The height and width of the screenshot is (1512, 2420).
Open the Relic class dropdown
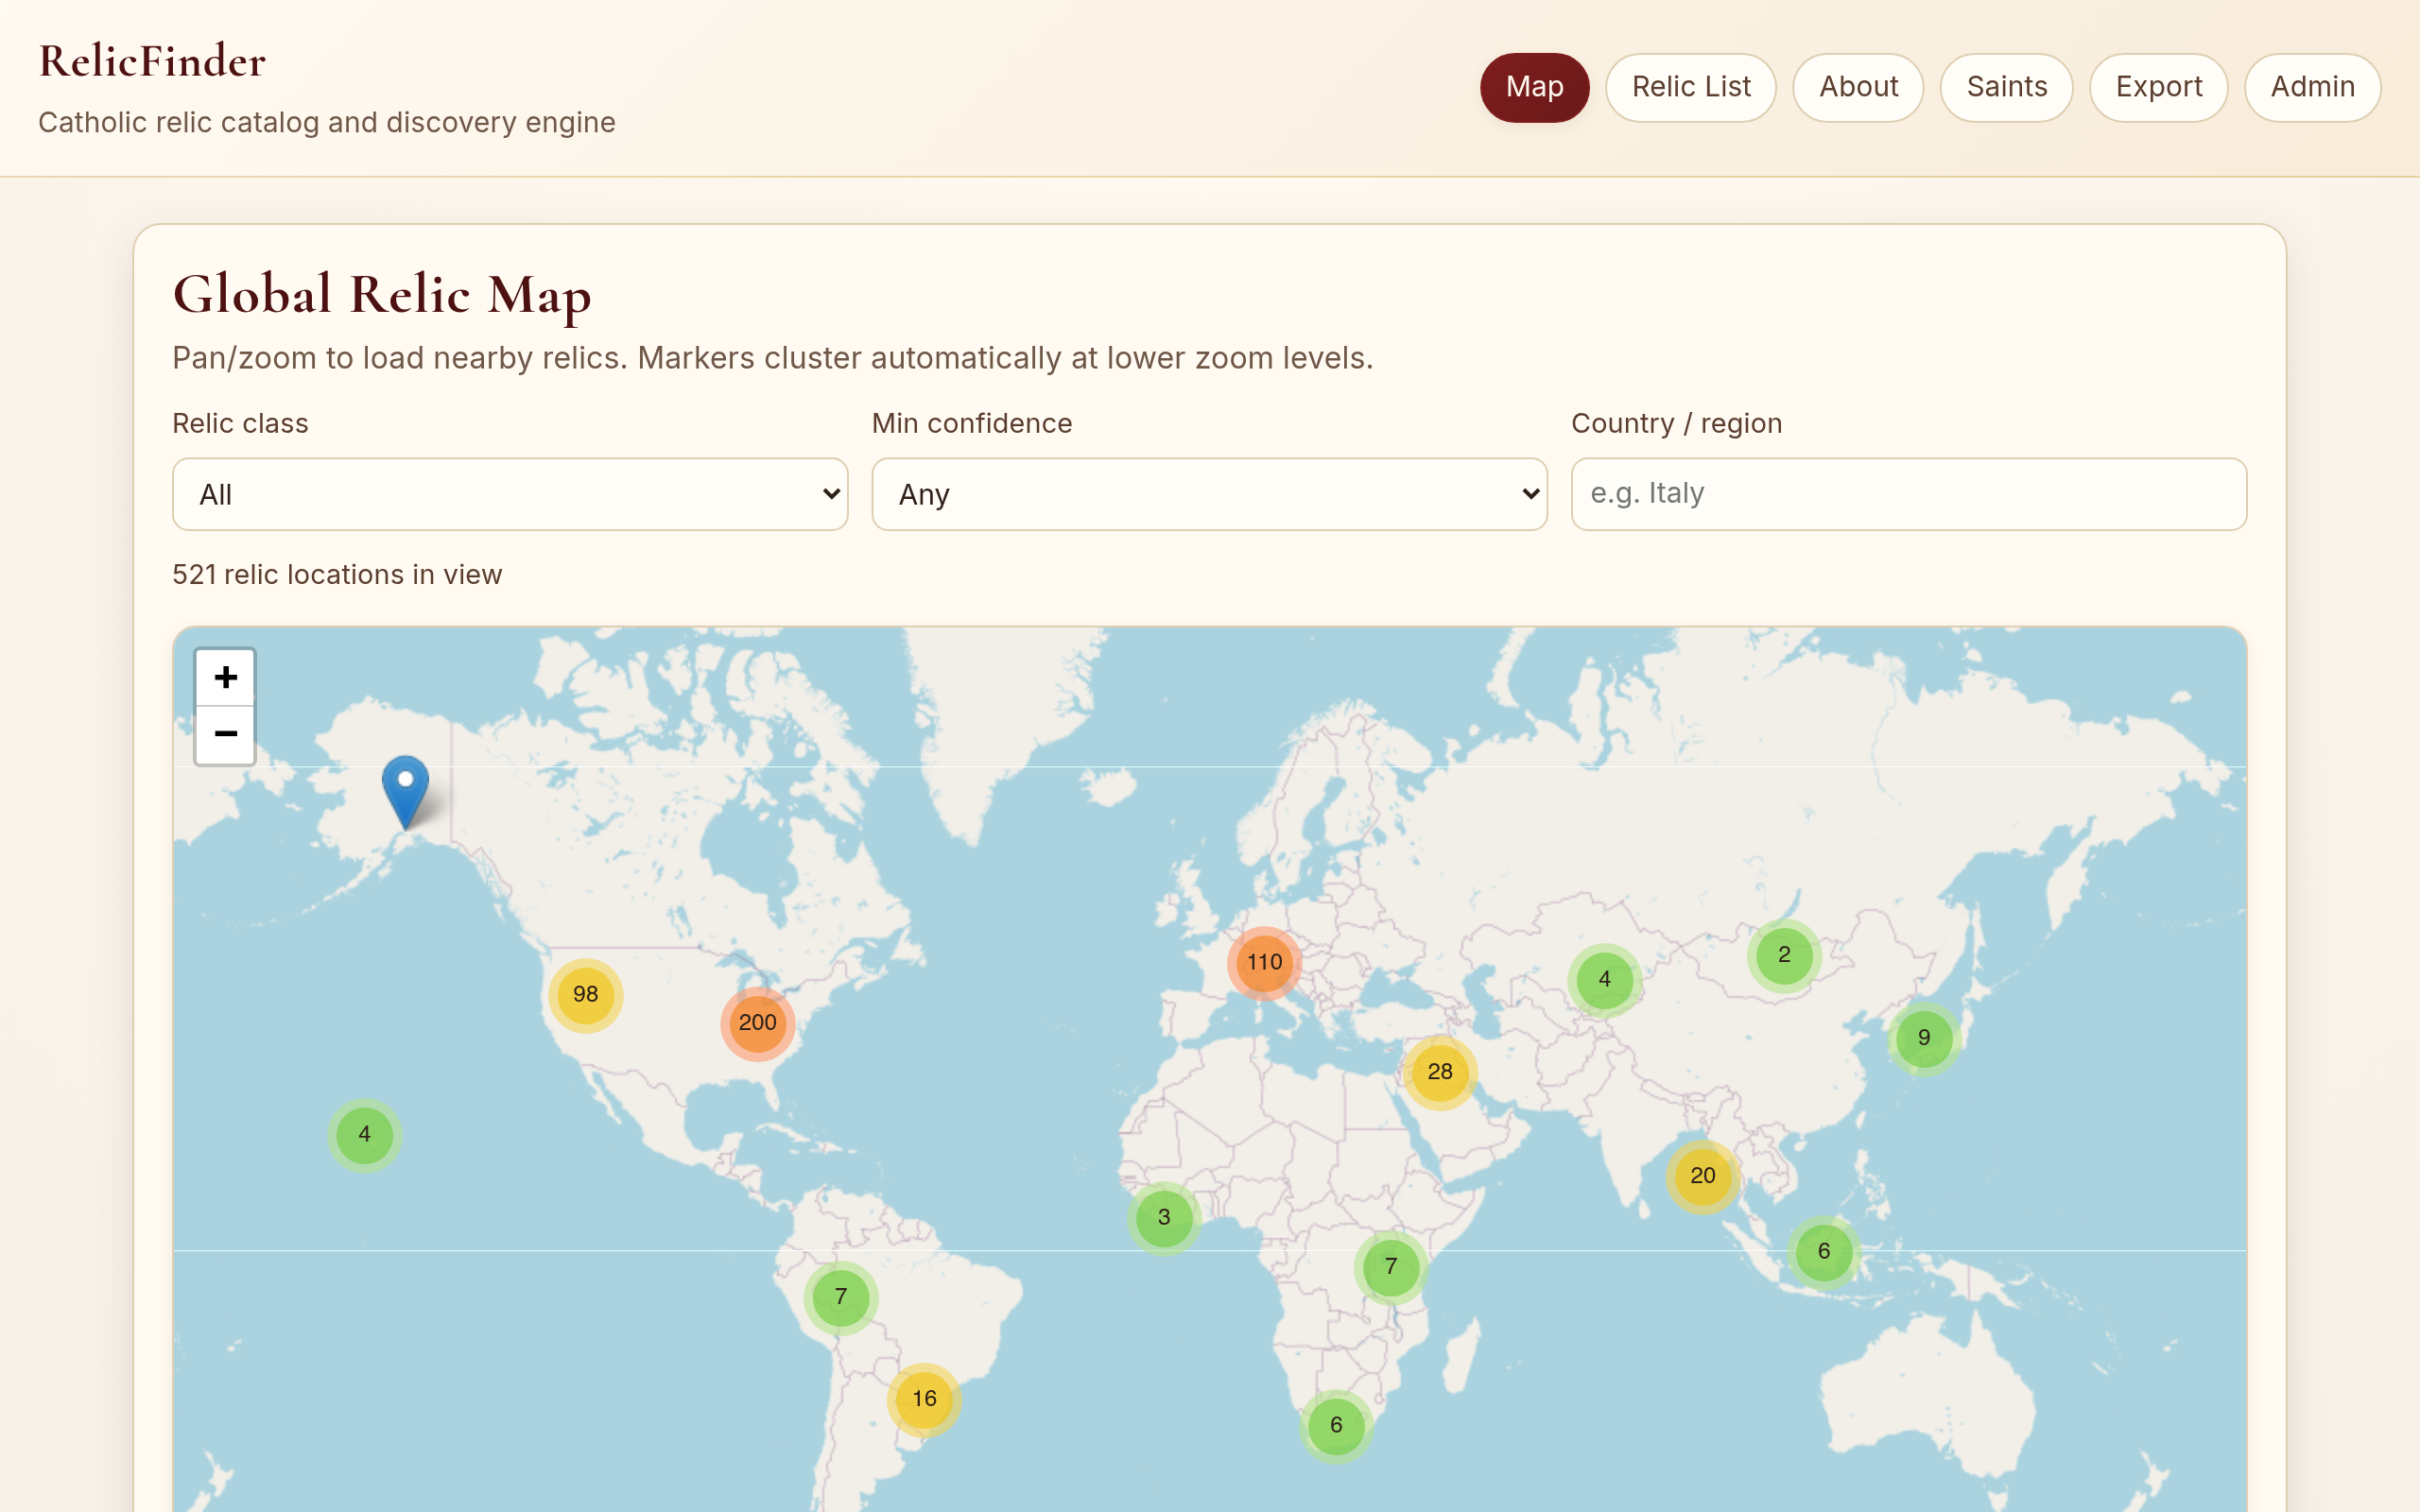[x=509, y=494]
